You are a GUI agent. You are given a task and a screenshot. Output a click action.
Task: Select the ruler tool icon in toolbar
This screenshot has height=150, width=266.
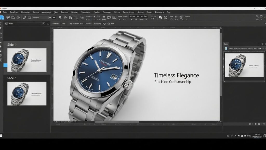tap(25, 17)
